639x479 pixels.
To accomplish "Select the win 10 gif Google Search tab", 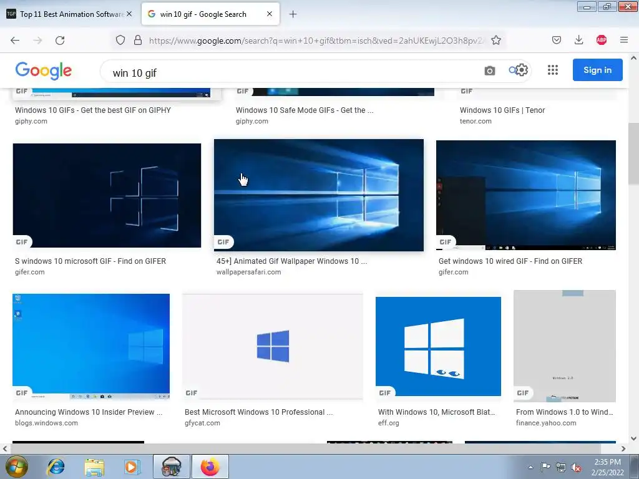I will (210, 14).
